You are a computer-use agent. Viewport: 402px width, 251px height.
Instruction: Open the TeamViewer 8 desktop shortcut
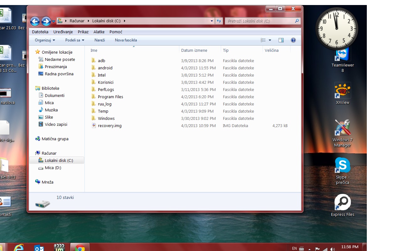coord(343,60)
